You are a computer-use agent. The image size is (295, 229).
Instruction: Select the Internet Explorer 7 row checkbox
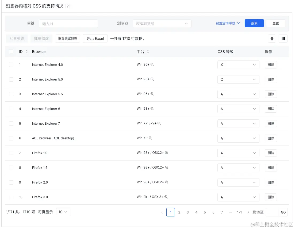tap(11, 123)
